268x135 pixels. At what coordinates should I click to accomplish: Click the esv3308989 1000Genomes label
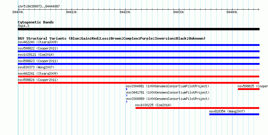pos(168,99)
